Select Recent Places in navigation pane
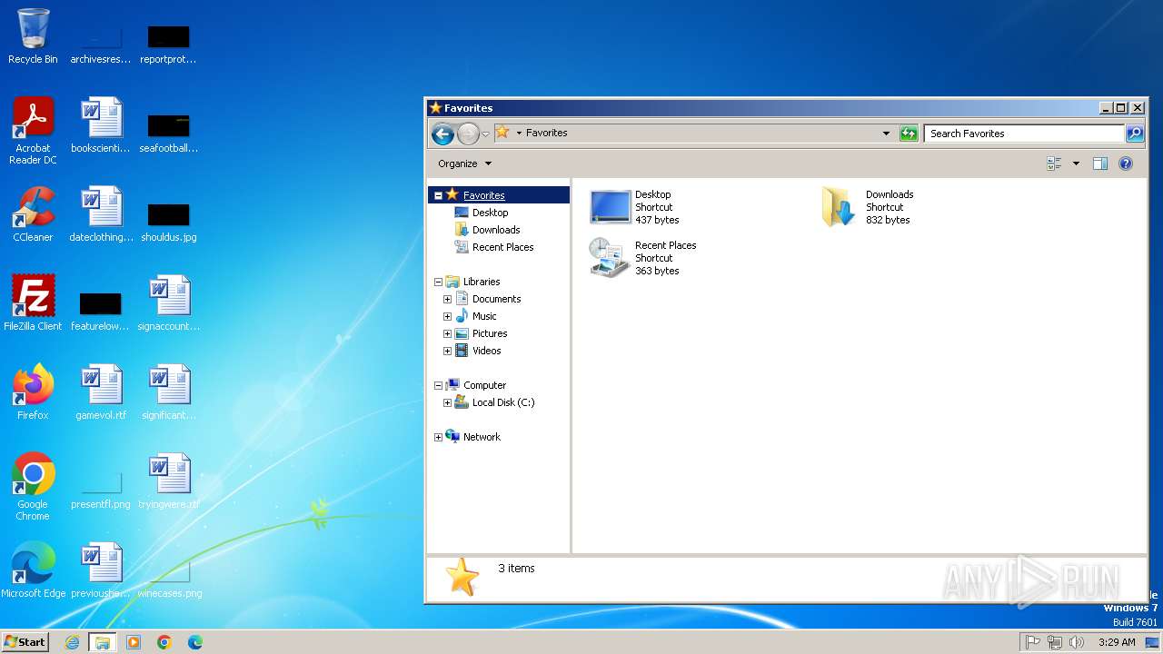 point(502,247)
